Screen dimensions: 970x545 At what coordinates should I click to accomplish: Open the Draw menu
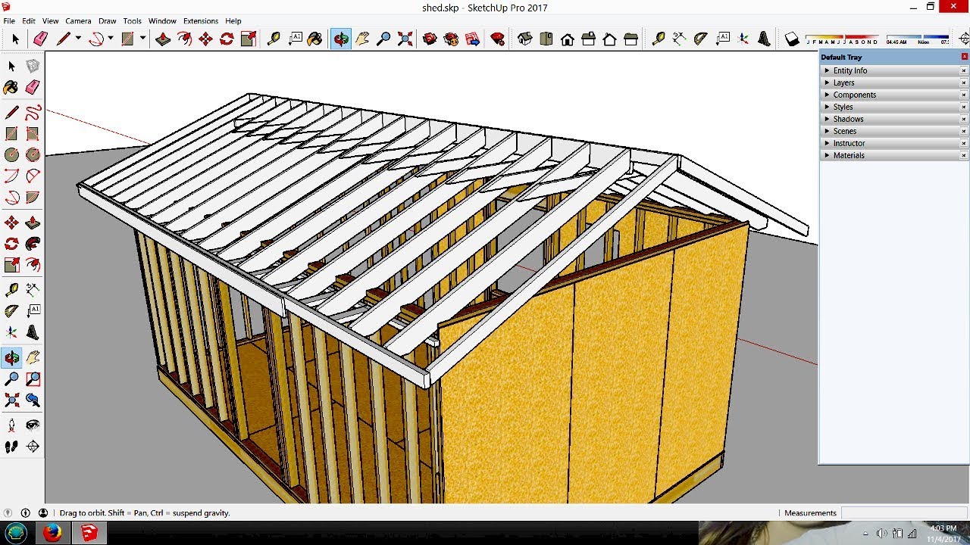pyautogui.click(x=108, y=21)
